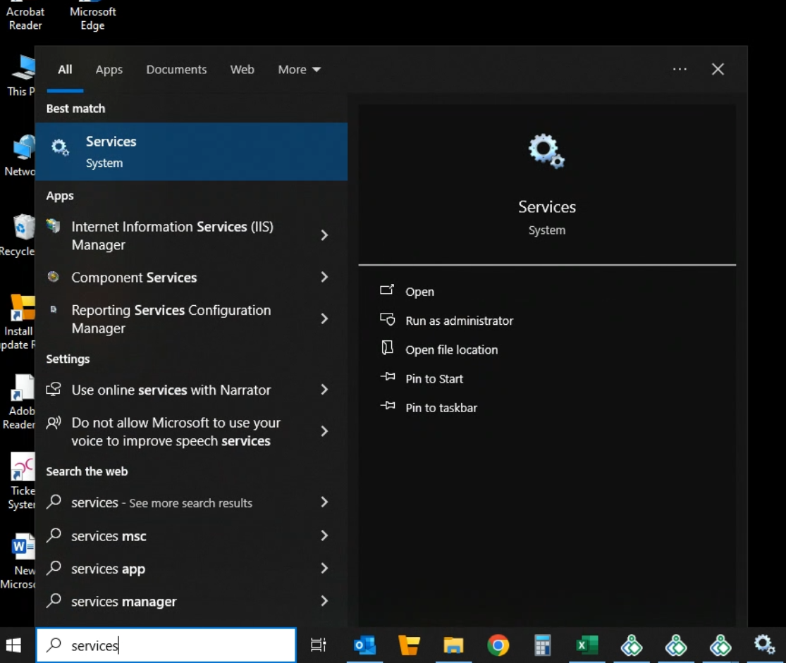Click the Reporting Services Configuration Manager icon
The image size is (786, 663).
pos(53,310)
